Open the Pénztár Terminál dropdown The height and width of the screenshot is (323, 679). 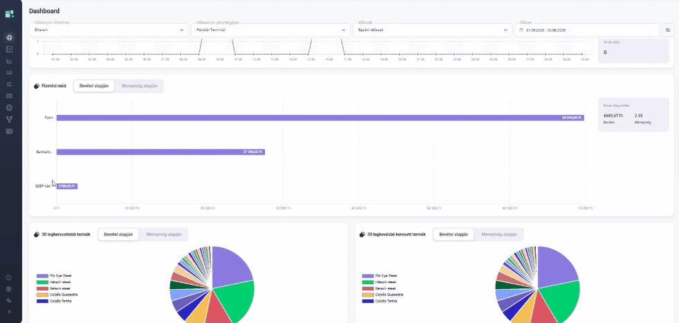pos(270,30)
